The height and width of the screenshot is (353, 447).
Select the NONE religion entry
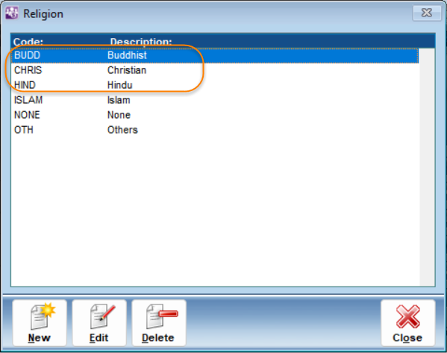(x=215, y=115)
